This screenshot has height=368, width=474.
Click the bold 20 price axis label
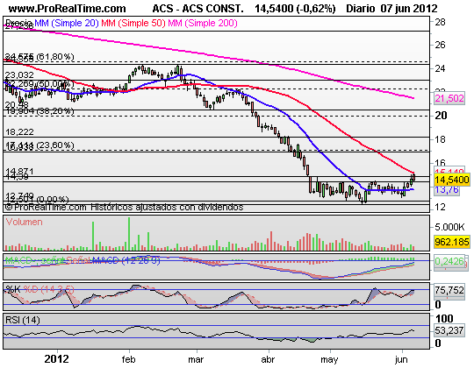click(x=441, y=116)
